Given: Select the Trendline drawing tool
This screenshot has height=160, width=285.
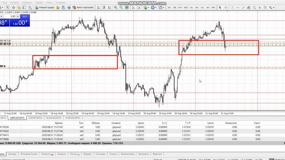Looking at the screenshot, I should pos(243,8).
